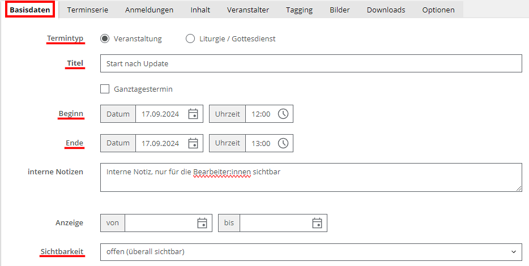Switch to the Terminserie tab
The width and height of the screenshot is (529, 266).
click(88, 10)
